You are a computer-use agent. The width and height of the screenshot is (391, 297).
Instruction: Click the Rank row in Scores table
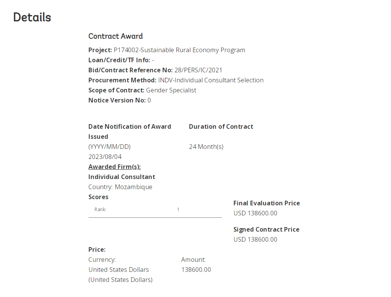coord(155,210)
